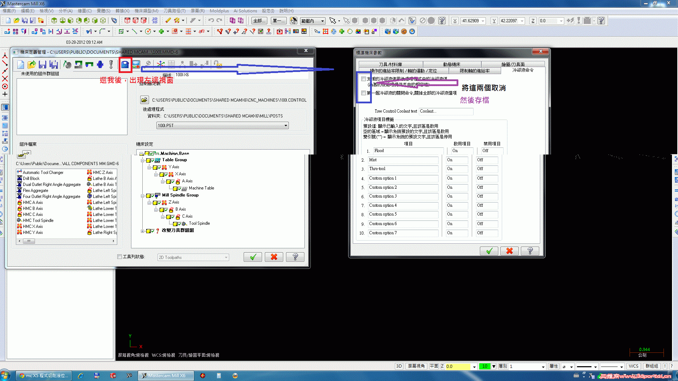
Task: Open the Moldplus menu
Action: tap(219, 11)
